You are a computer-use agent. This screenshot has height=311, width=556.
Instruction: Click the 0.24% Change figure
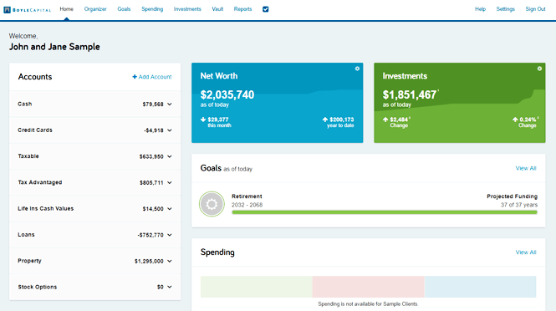528,120
